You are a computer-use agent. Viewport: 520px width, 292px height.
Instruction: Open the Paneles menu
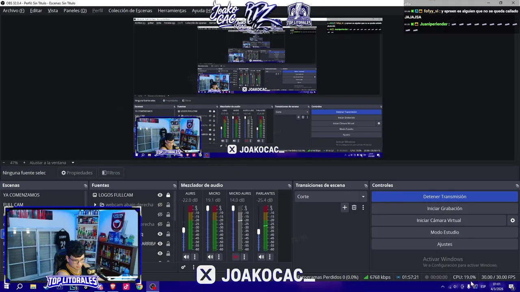[75, 11]
